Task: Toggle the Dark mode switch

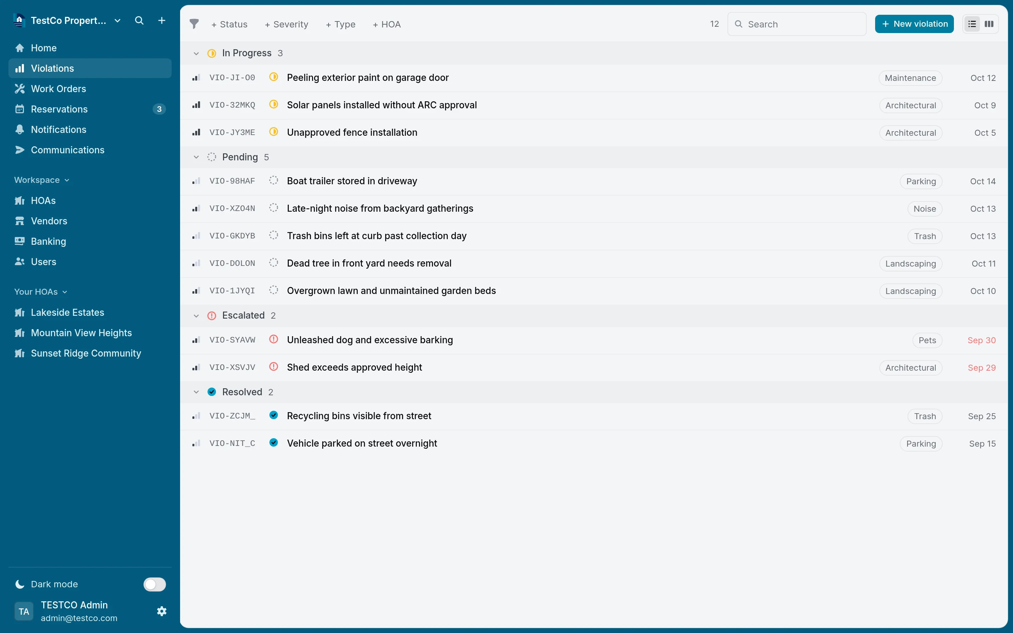Action: coord(154,584)
